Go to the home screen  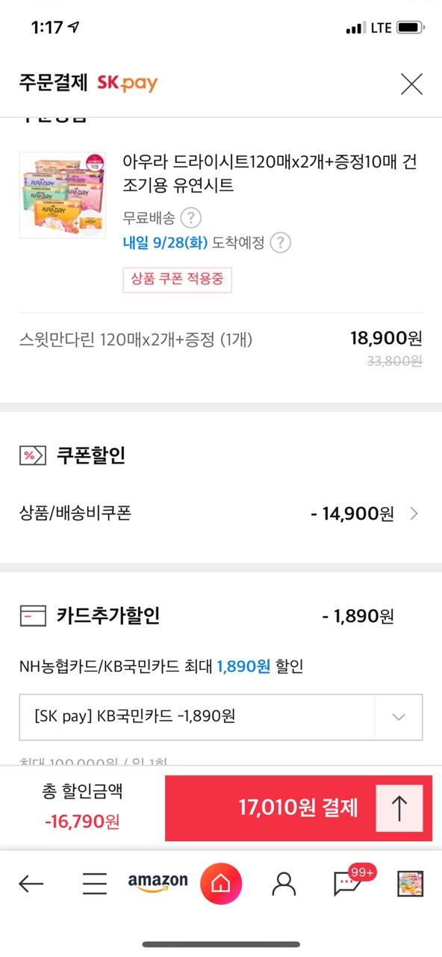[x=221, y=884]
